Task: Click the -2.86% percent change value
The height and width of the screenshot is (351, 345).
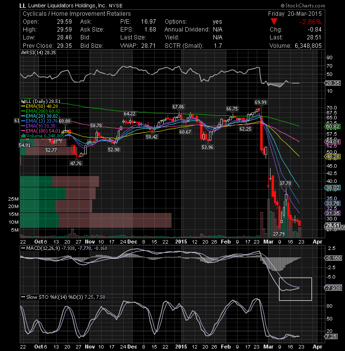Action: [x=310, y=22]
